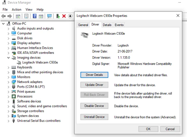The width and height of the screenshot is (187, 137).
Task: Click the down-arrow Disable device icon
Action: pyautogui.click(x=70, y=16)
